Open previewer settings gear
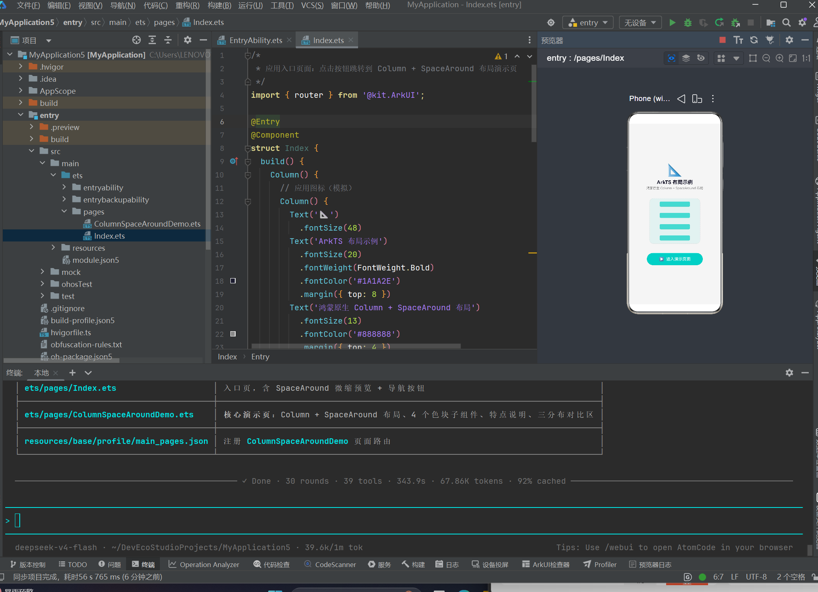This screenshot has width=818, height=592. [x=789, y=40]
